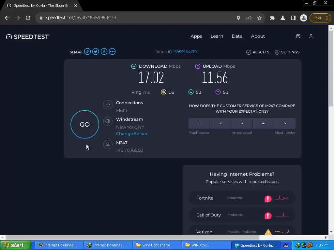Image resolution: width=334 pixels, height=250 pixels.
Task: Open the Call of Duty problems row
Action: point(242,215)
